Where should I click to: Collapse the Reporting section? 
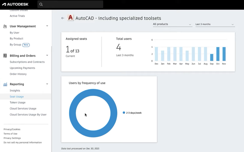[47, 84]
